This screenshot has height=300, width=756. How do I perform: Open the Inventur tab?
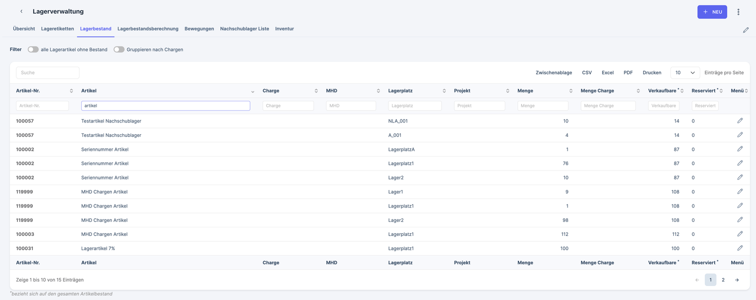[x=284, y=29]
